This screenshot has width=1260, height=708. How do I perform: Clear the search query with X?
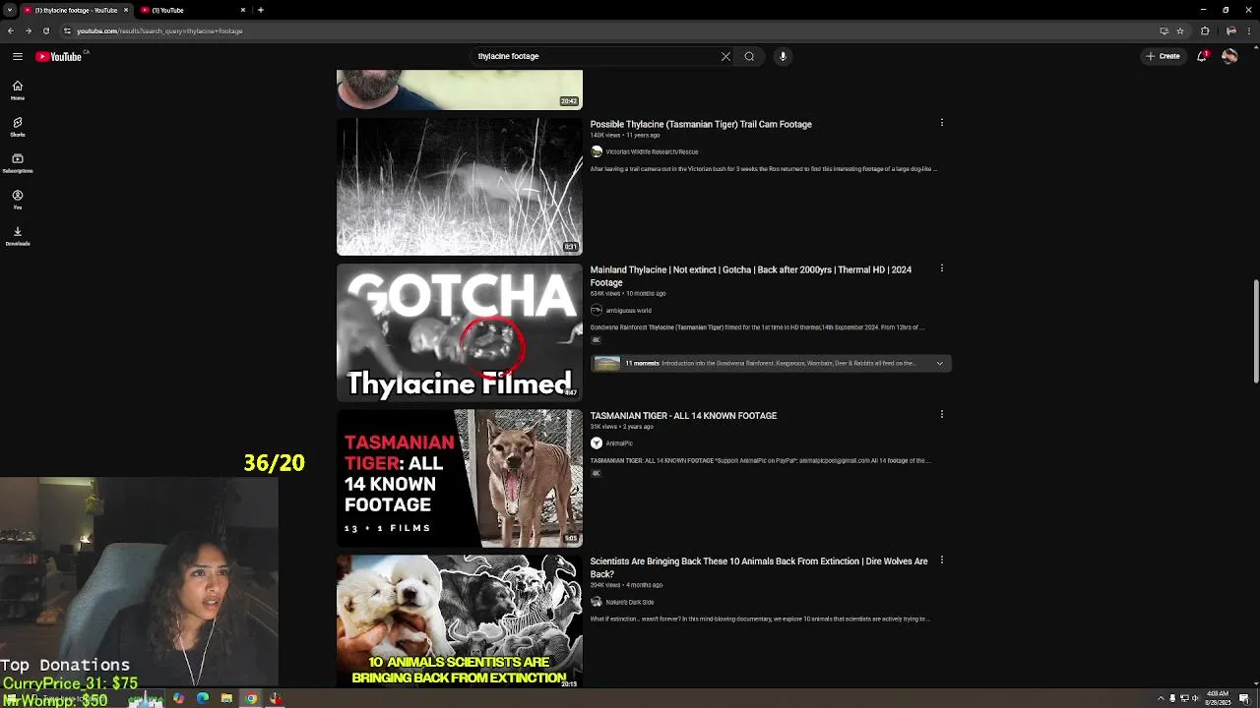click(x=725, y=56)
